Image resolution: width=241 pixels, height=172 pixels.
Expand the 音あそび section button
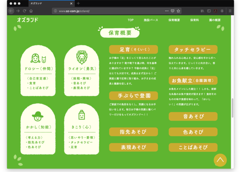[x=193, y=116]
